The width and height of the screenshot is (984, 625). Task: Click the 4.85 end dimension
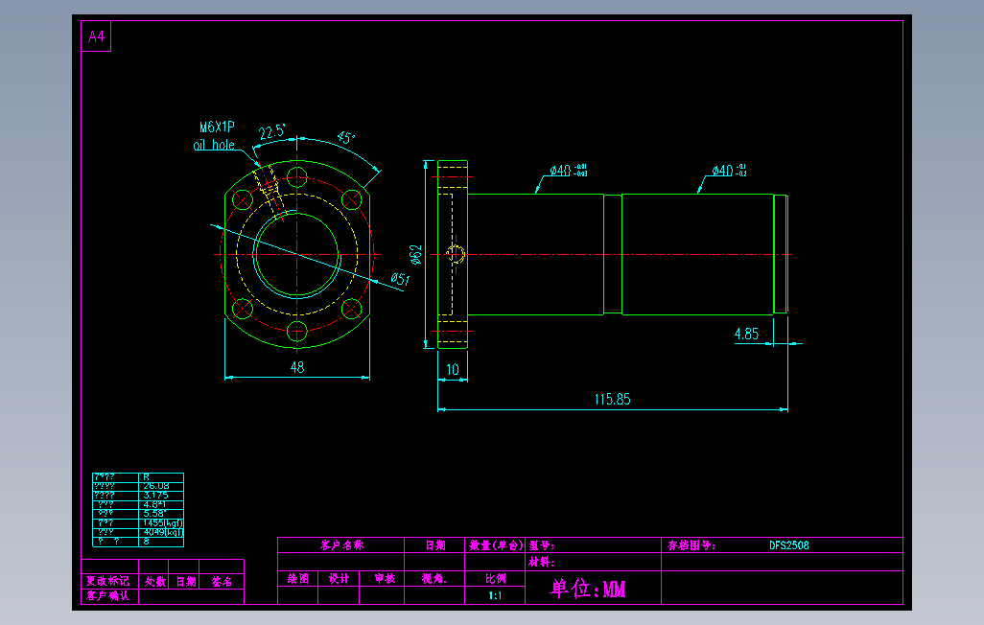[747, 334]
